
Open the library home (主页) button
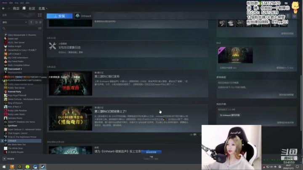(5, 15)
